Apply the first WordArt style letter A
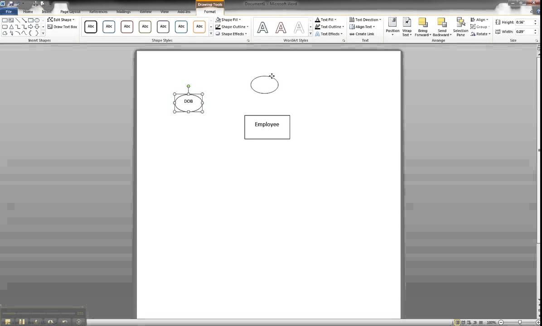This screenshot has height=326, width=542. coord(263,27)
